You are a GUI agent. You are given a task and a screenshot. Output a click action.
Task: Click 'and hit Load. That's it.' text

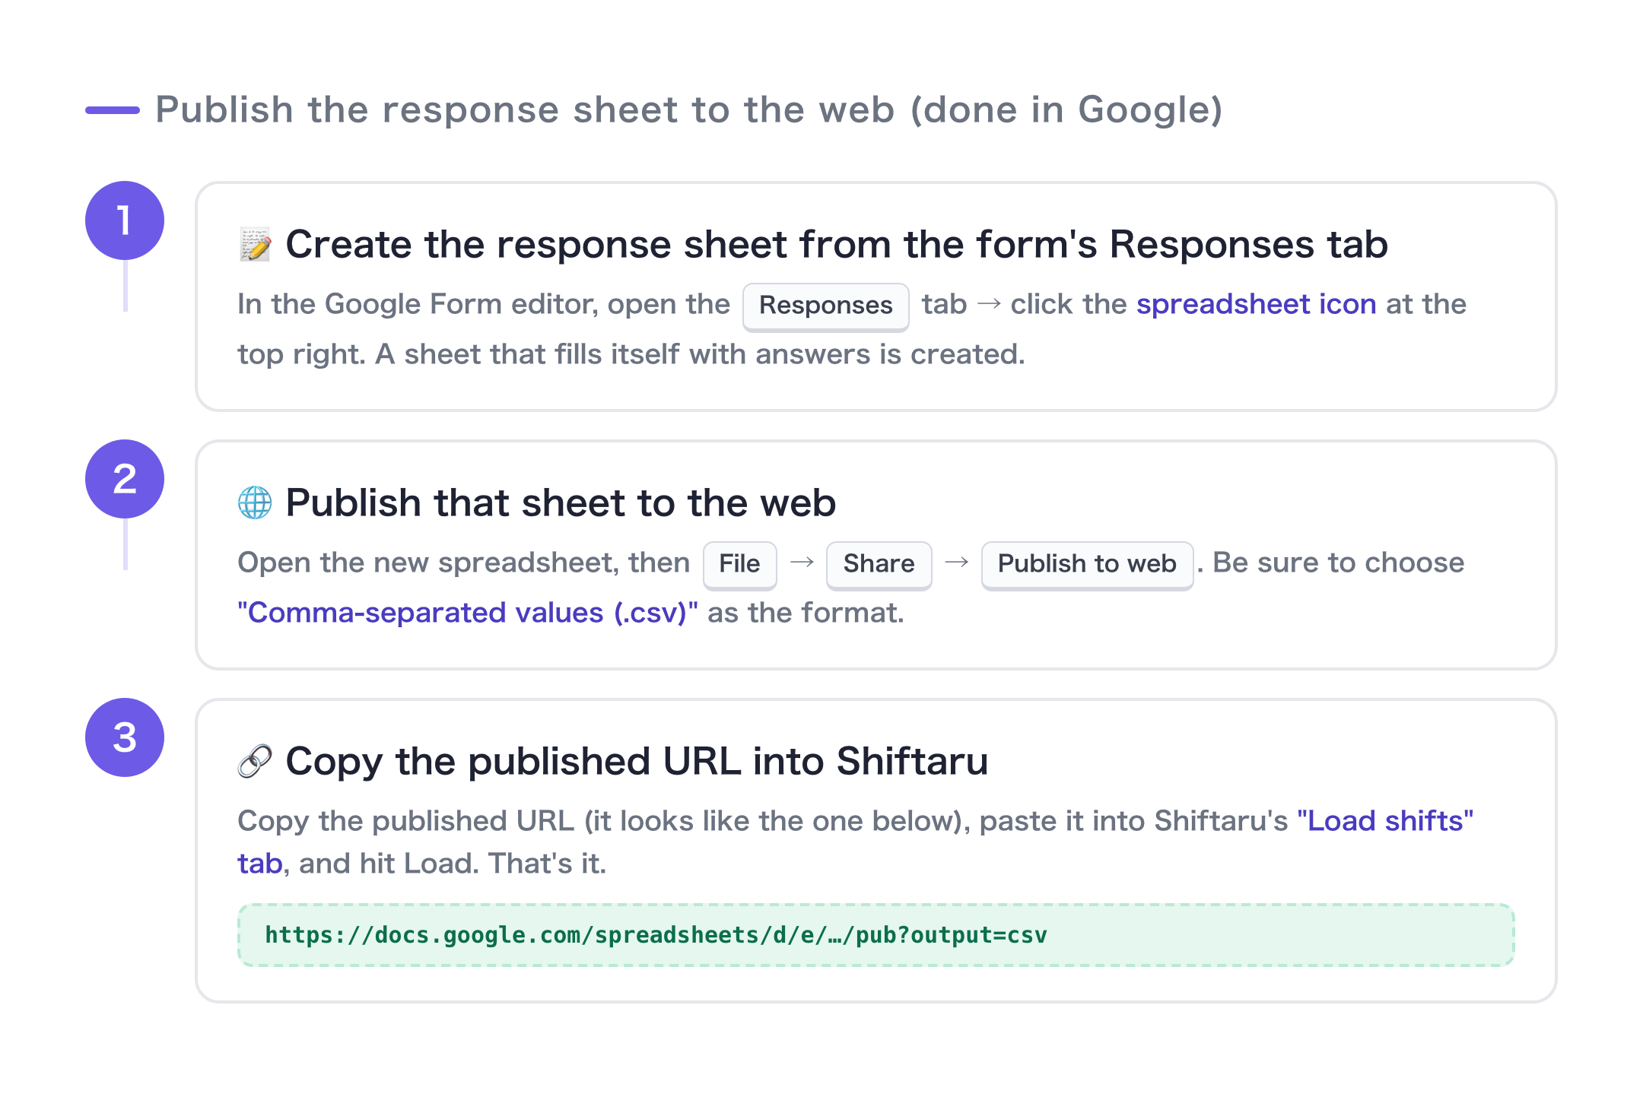(453, 864)
